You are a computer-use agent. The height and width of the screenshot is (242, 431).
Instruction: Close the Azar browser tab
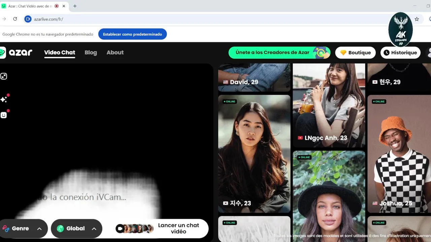[x=64, y=6]
